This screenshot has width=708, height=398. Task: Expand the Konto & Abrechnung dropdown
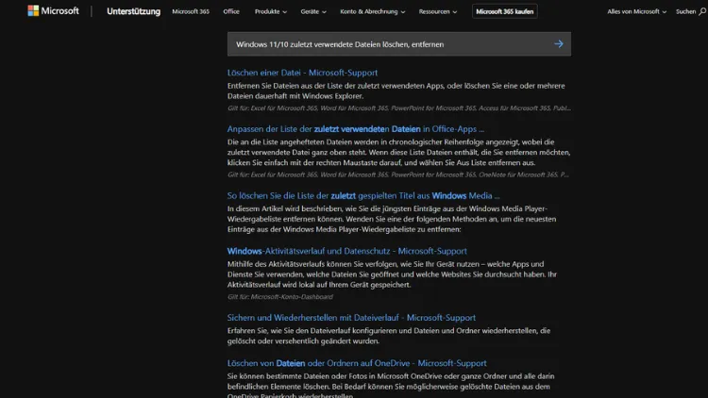pos(373,11)
